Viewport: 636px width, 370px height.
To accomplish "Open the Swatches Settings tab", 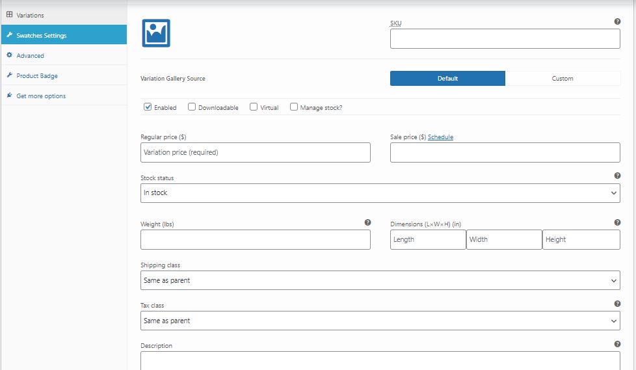I will 64,35.
